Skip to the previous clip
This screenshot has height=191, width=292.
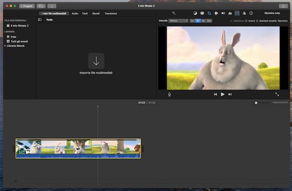click(x=215, y=94)
